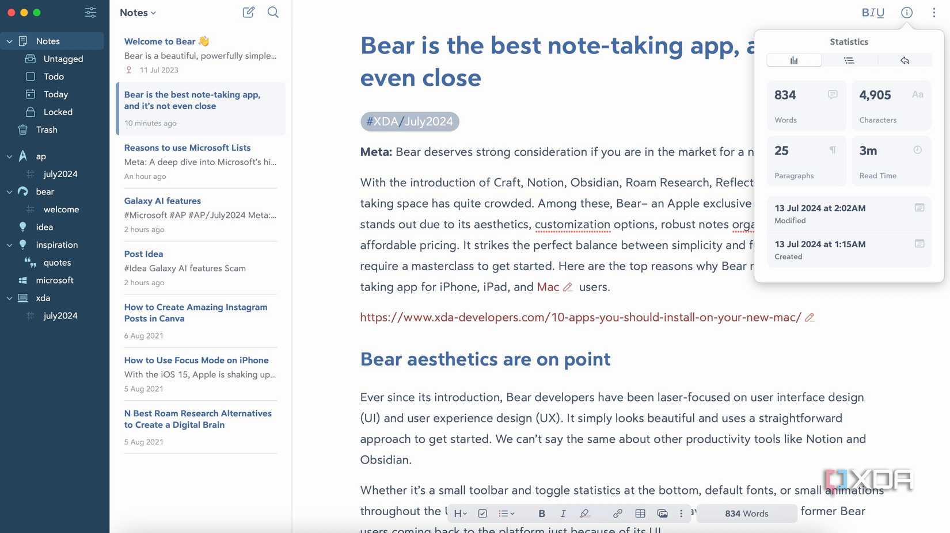Click the XDA tag below the title

tap(382, 121)
